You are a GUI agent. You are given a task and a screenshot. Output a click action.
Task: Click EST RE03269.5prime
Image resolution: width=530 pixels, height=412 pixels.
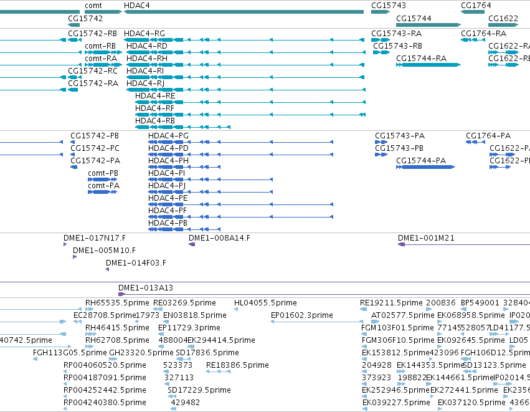point(184,303)
